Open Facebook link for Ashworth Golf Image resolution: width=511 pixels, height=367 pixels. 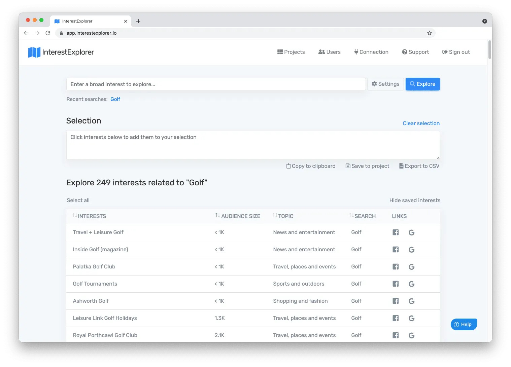point(396,301)
